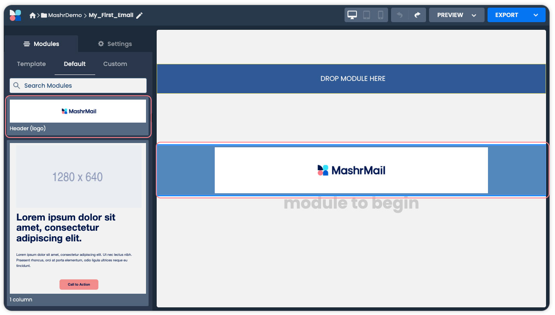Click the MashrDemo breadcrumb link
The height and width of the screenshot is (315, 555).
coord(65,15)
